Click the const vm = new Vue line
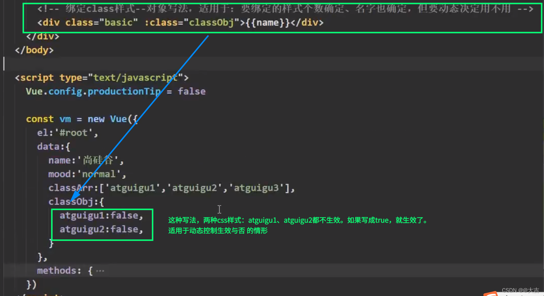Image resolution: width=544 pixels, height=296 pixels. click(x=82, y=119)
